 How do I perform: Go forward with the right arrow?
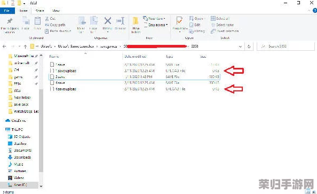12,46
